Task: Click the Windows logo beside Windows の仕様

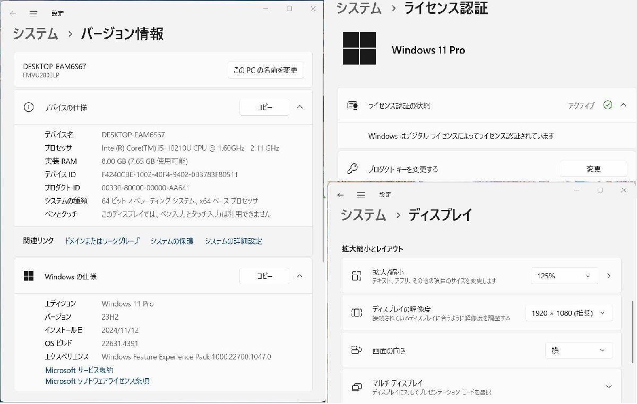Action: pos(29,276)
